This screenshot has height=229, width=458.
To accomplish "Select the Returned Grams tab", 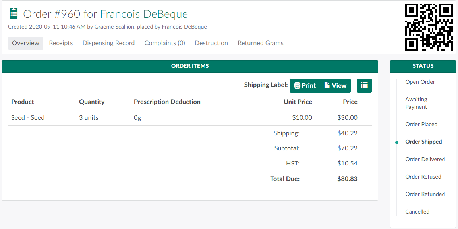I will [261, 43].
